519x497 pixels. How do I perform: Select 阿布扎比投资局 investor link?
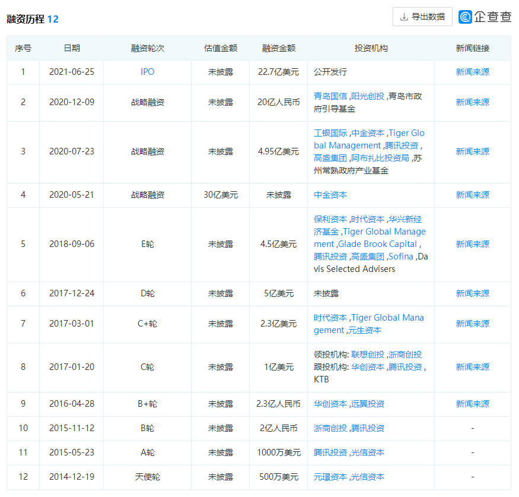point(389,158)
